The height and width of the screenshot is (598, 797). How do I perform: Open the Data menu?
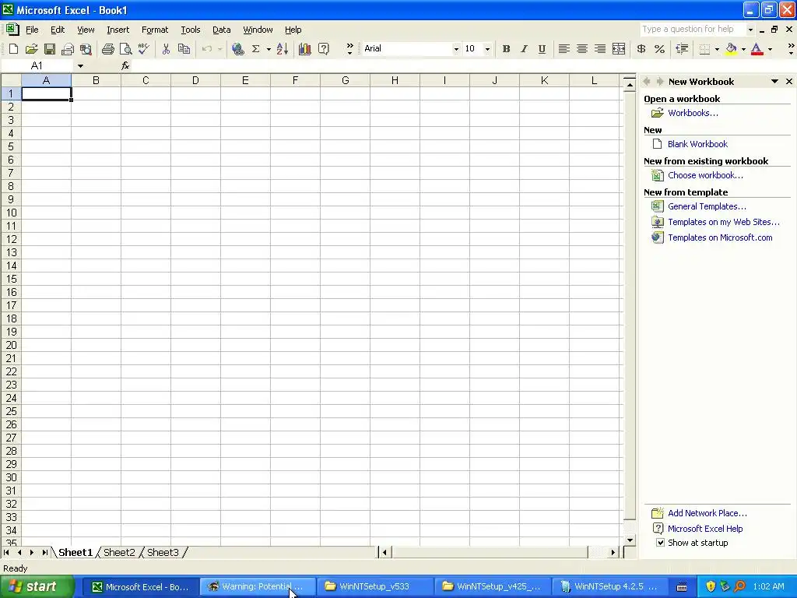coord(221,30)
